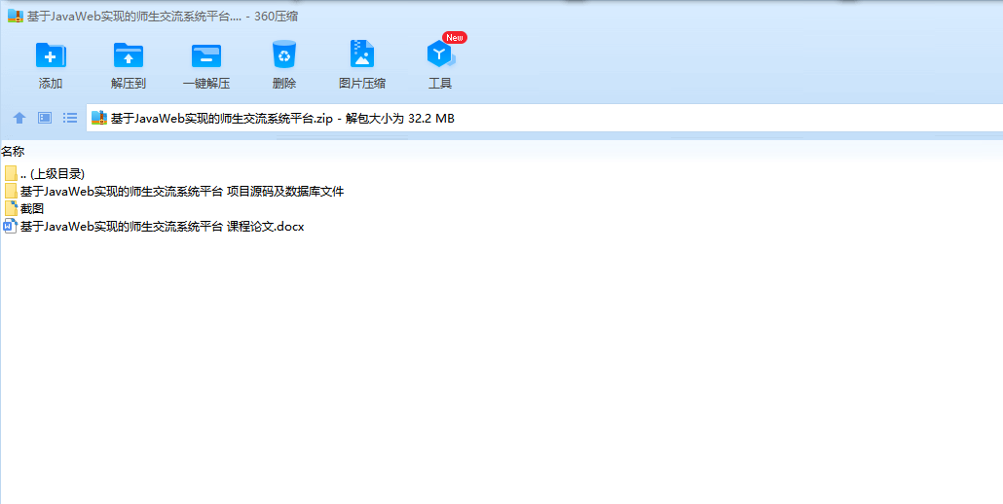Click the folder icon beside 截图

(11, 208)
